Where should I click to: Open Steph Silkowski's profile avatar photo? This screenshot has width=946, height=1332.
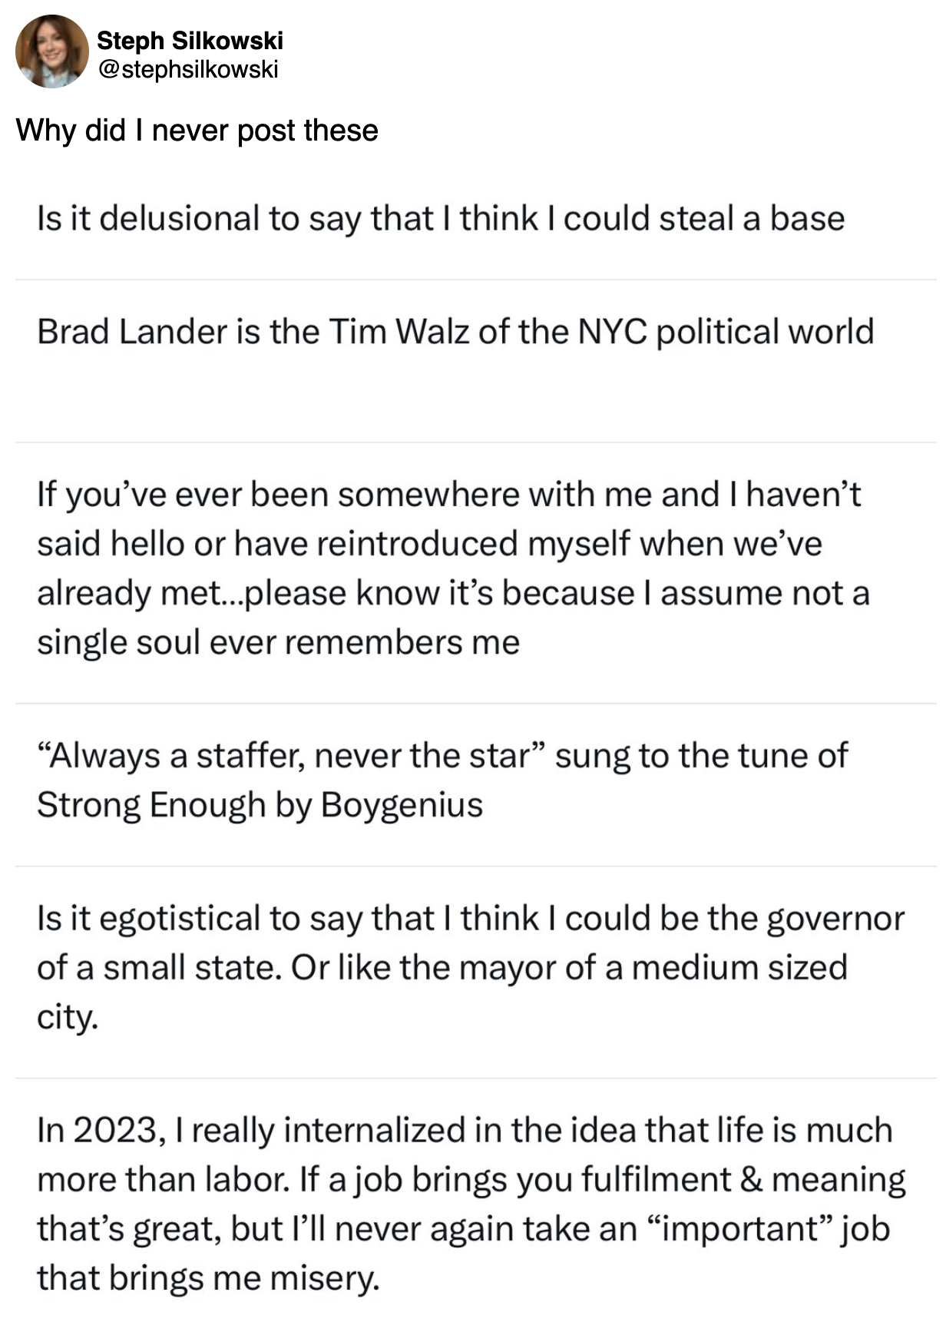52,51
